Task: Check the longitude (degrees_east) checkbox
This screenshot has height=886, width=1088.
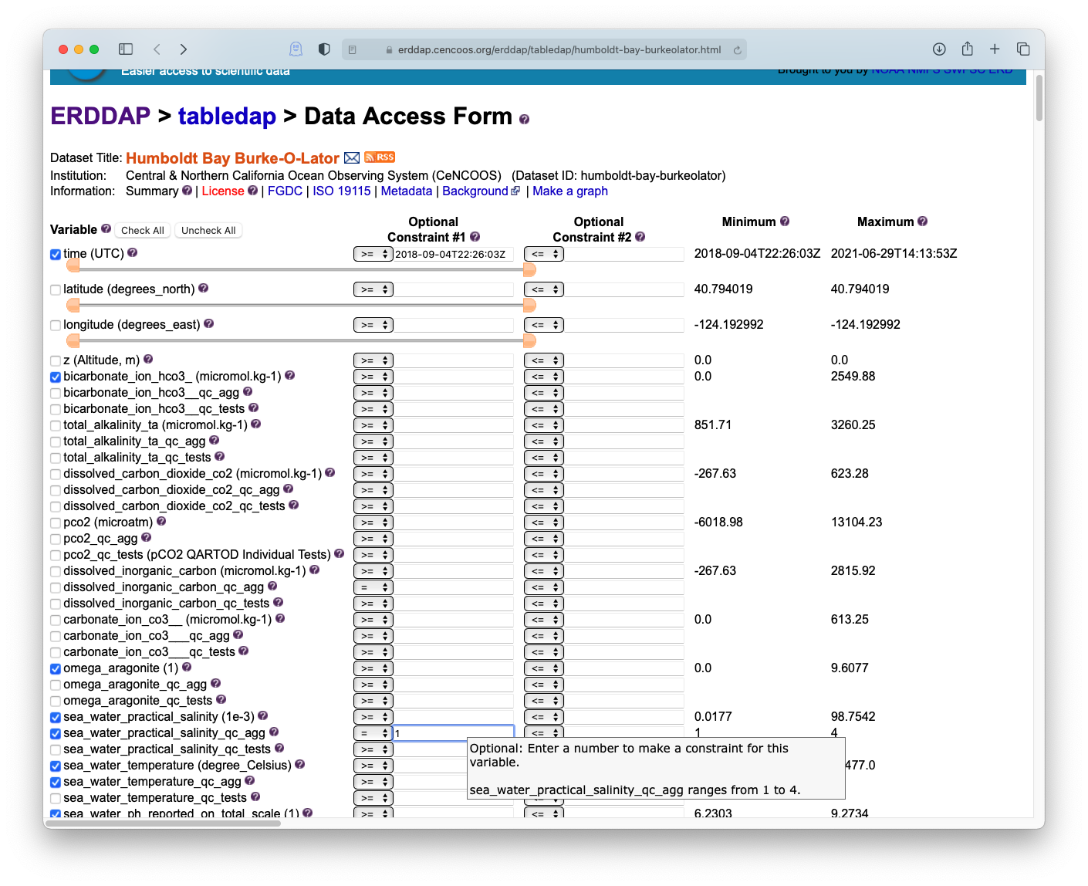Action: tap(56, 326)
